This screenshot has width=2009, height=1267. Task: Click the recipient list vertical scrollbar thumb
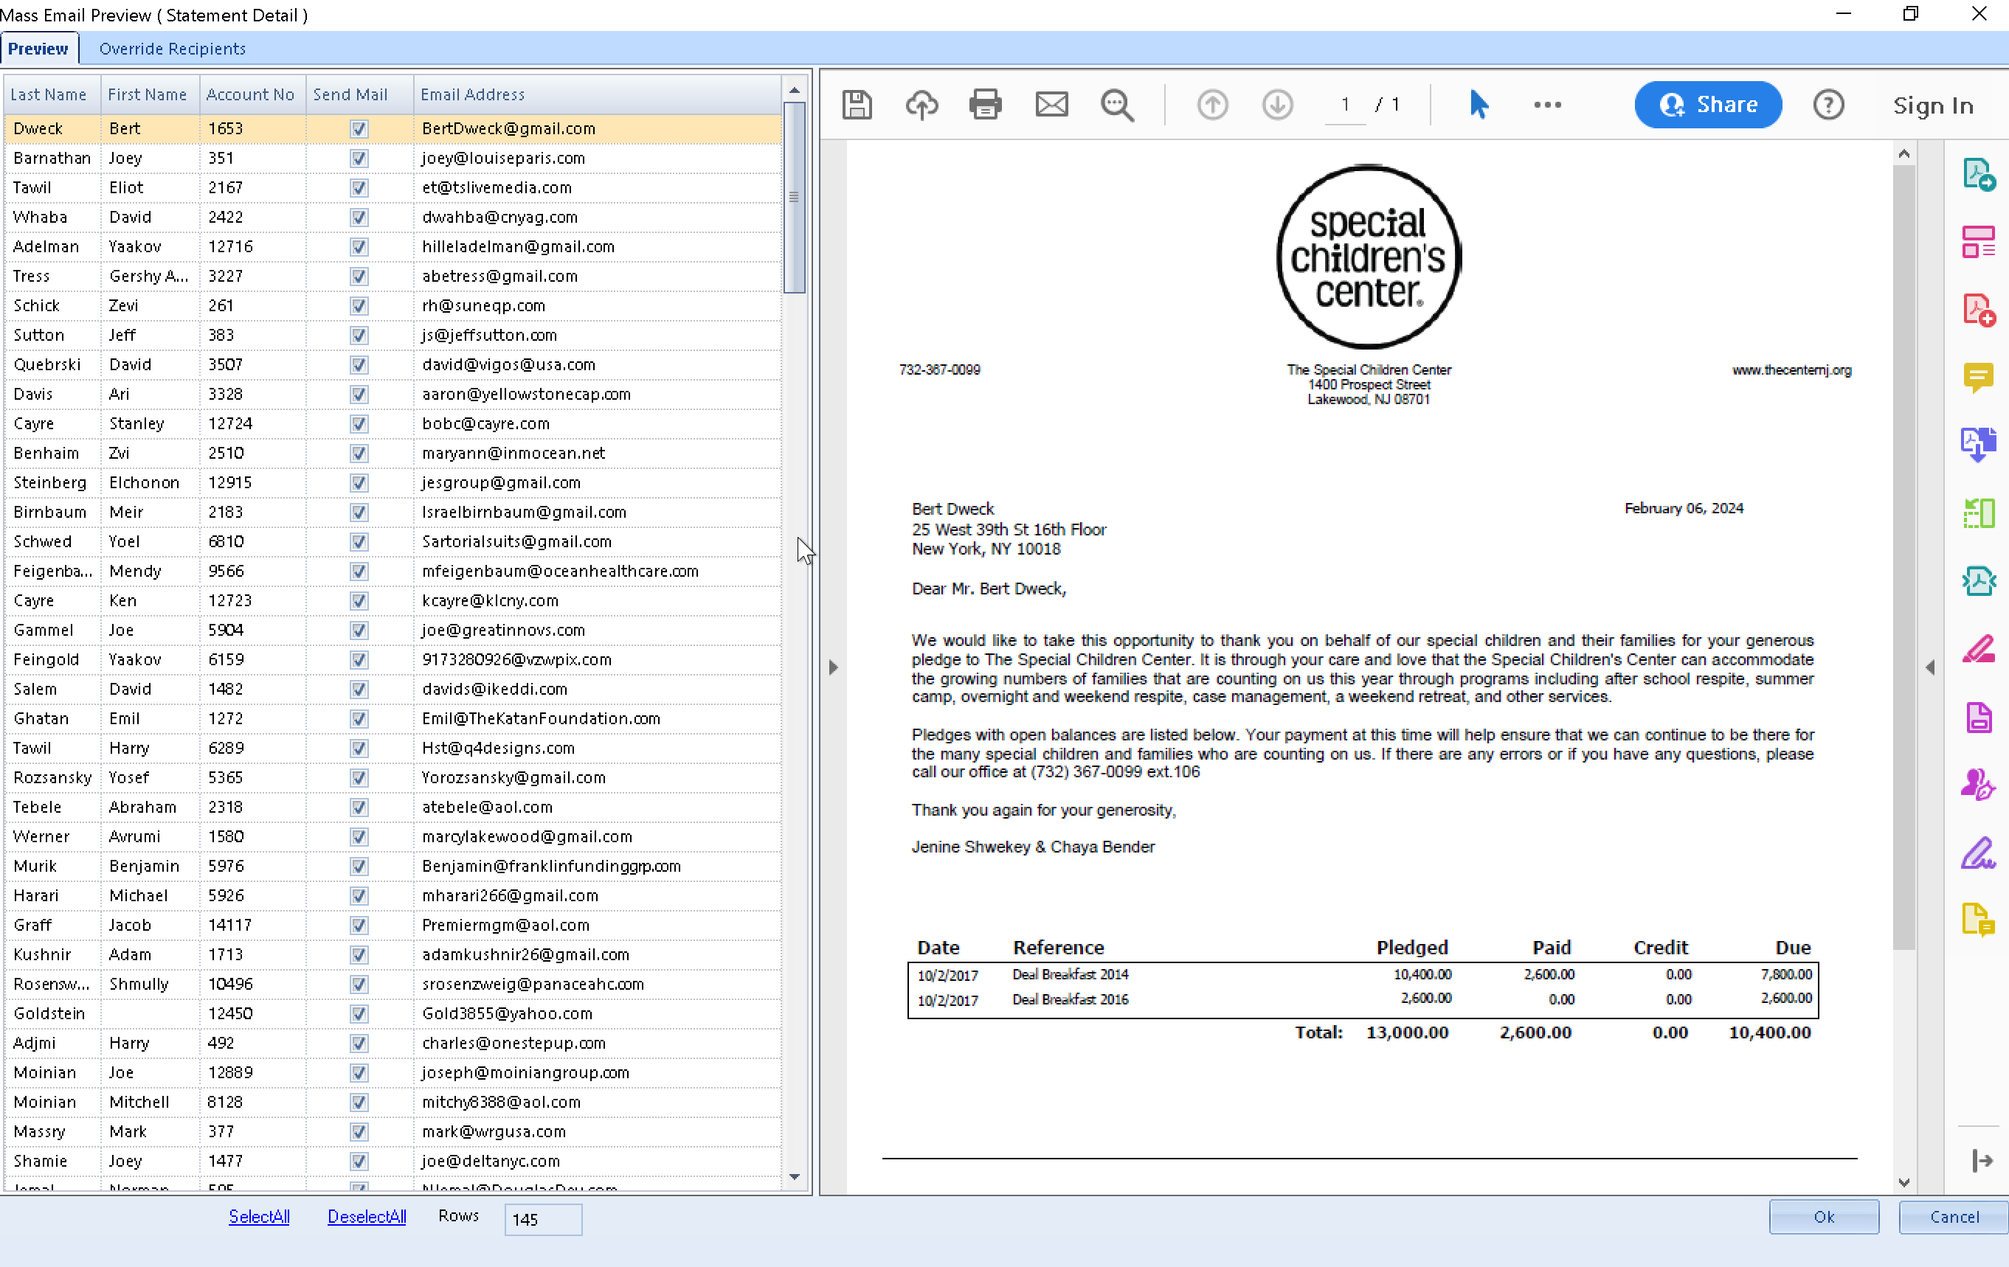pyautogui.click(x=795, y=197)
